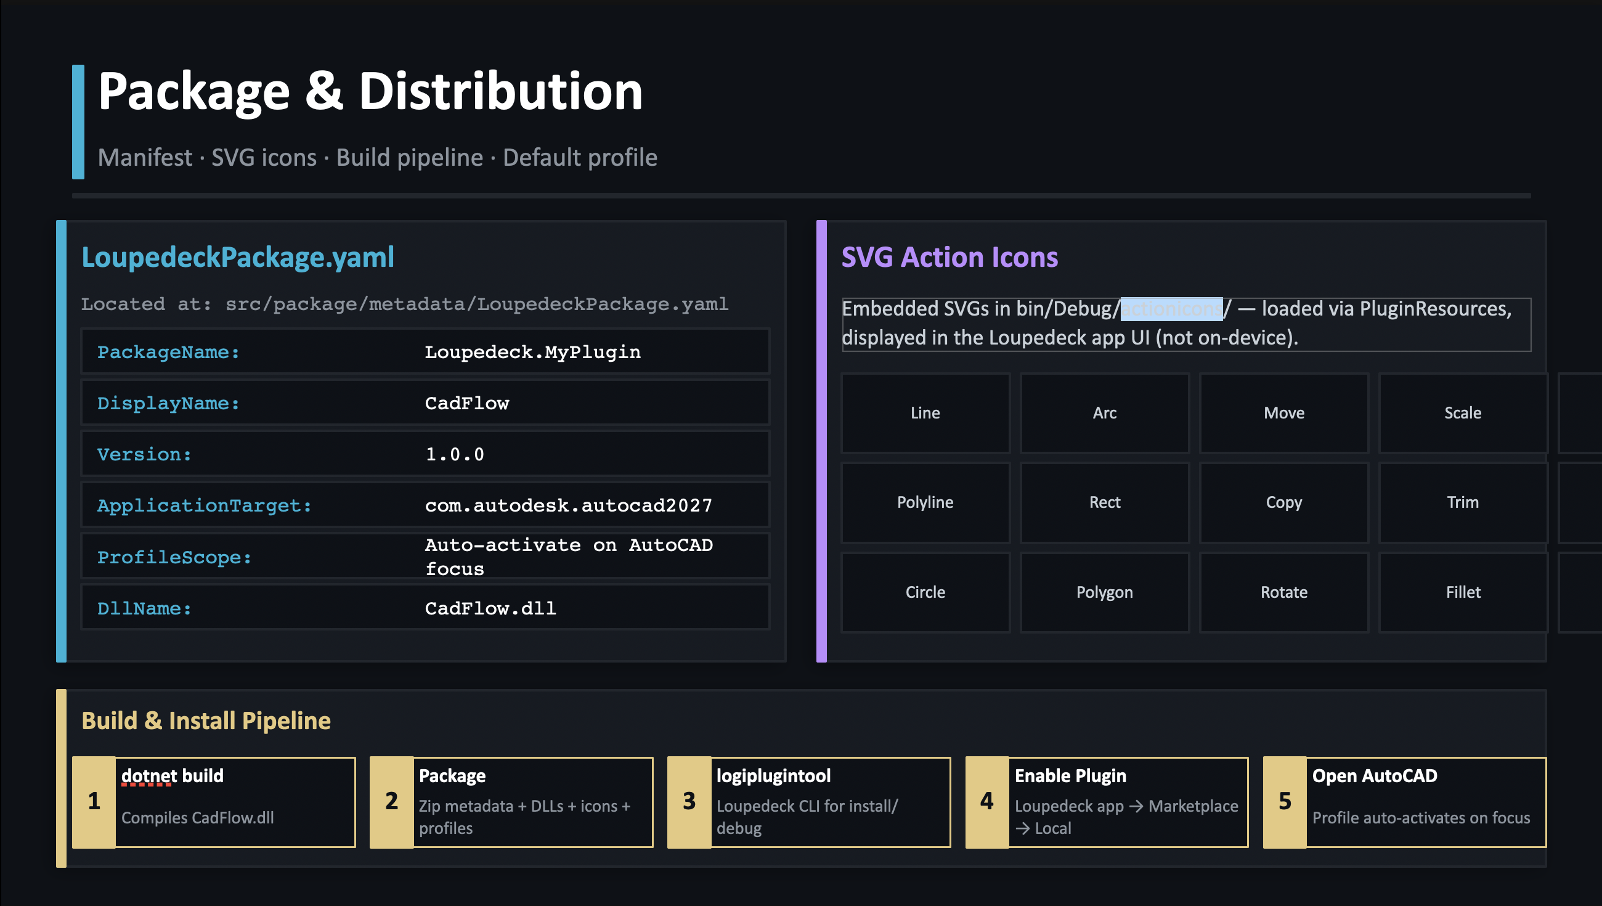Viewport: 1602px width, 906px height.
Task: Click the highlighted actionicons text
Action: click(1171, 309)
